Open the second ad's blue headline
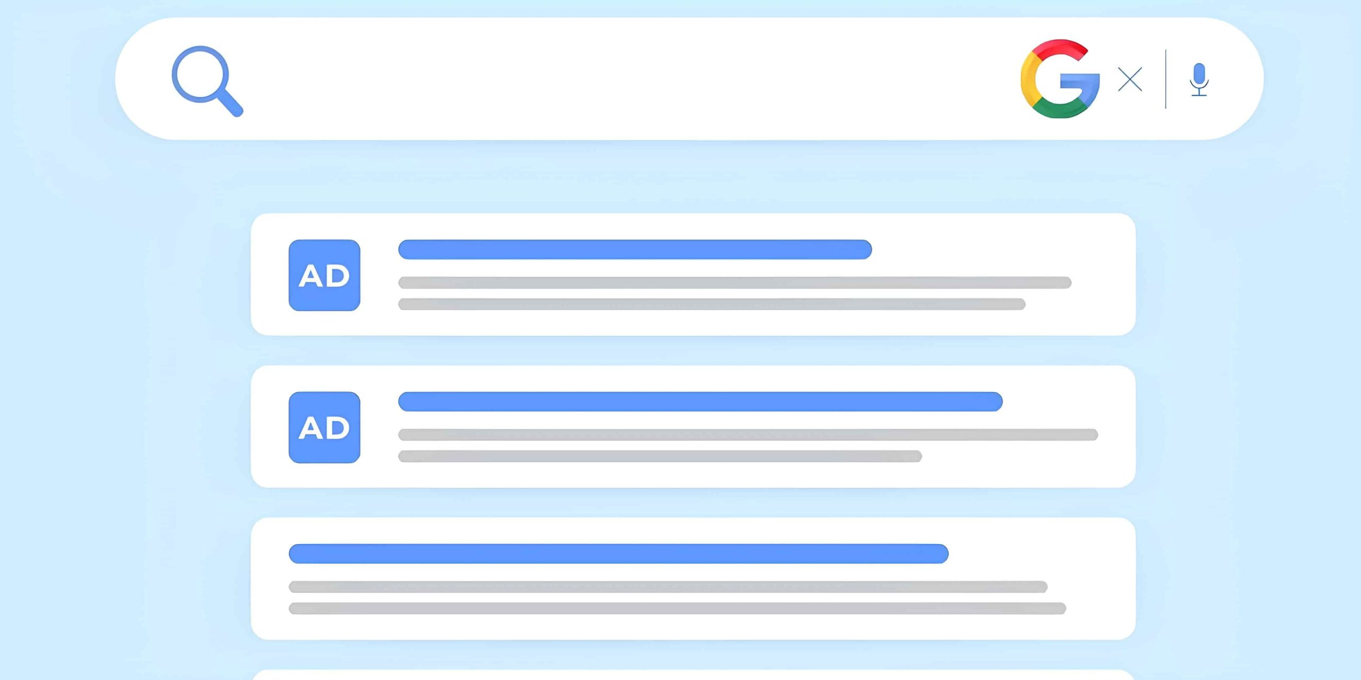This screenshot has height=680, width=1361. [700, 402]
